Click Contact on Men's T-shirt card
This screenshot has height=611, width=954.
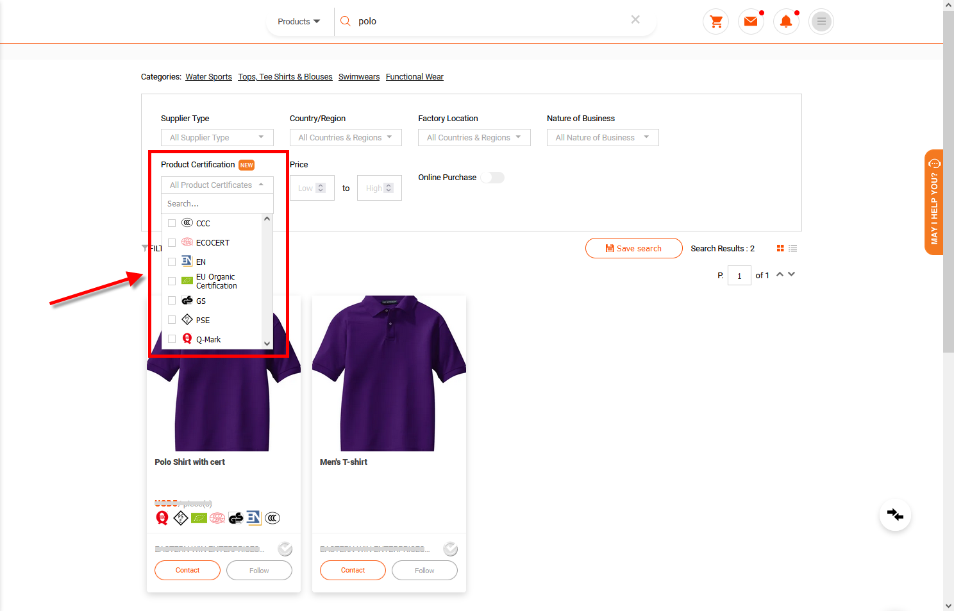(x=353, y=570)
